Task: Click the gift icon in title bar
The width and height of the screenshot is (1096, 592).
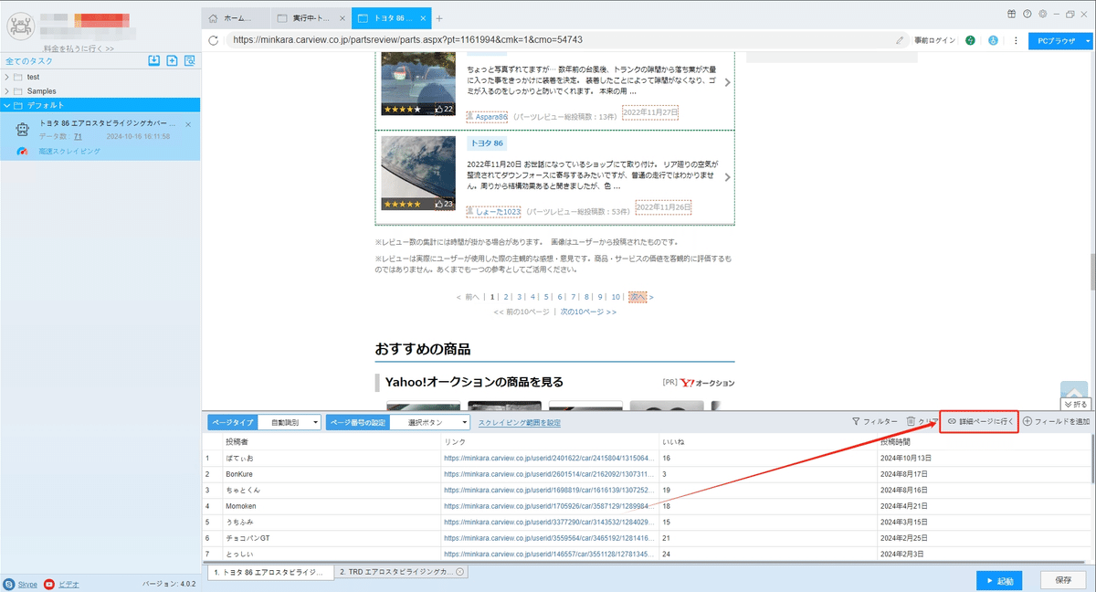Action: [1012, 14]
